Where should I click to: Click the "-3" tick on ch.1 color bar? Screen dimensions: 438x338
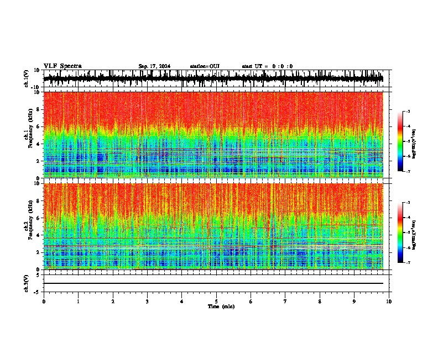coord(408,111)
